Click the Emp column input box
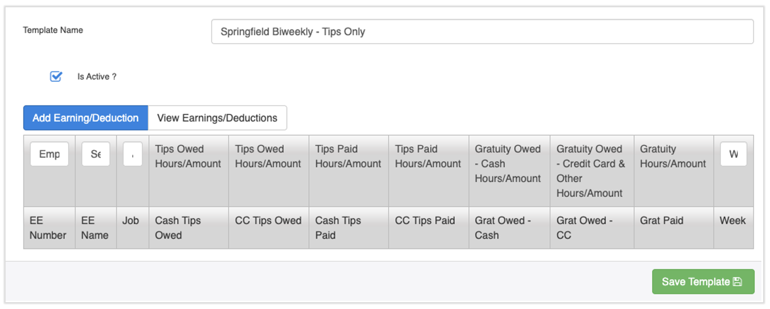Image resolution: width=770 pixels, height=309 pixels. click(49, 154)
